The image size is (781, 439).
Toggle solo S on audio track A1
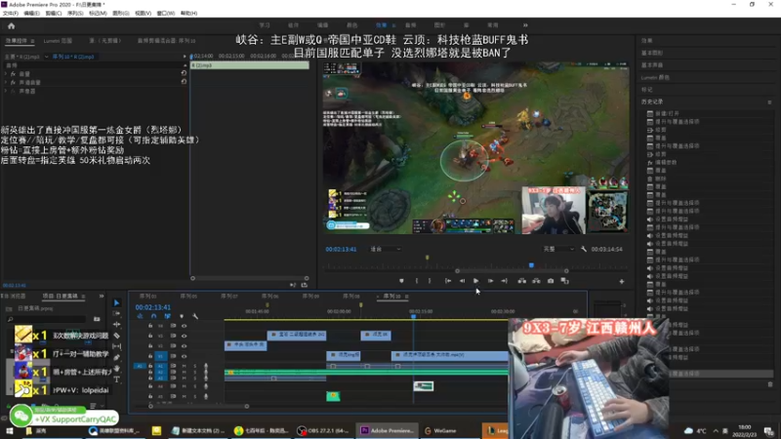(x=193, y=366)
